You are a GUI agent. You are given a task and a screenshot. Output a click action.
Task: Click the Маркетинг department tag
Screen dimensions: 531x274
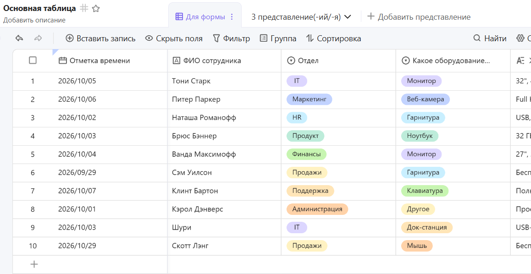pyautogui.click(x=309, y=99)
